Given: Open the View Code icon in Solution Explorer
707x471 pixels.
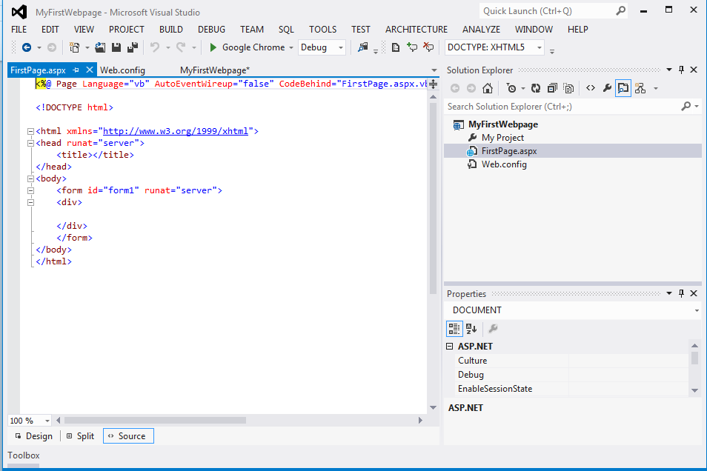Looking at the screenshot, I should pos(591,88).
